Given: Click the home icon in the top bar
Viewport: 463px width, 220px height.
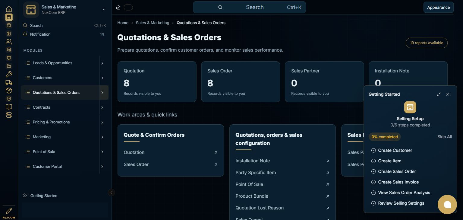Looking at the screenshot, I should (x=118, y=7).
